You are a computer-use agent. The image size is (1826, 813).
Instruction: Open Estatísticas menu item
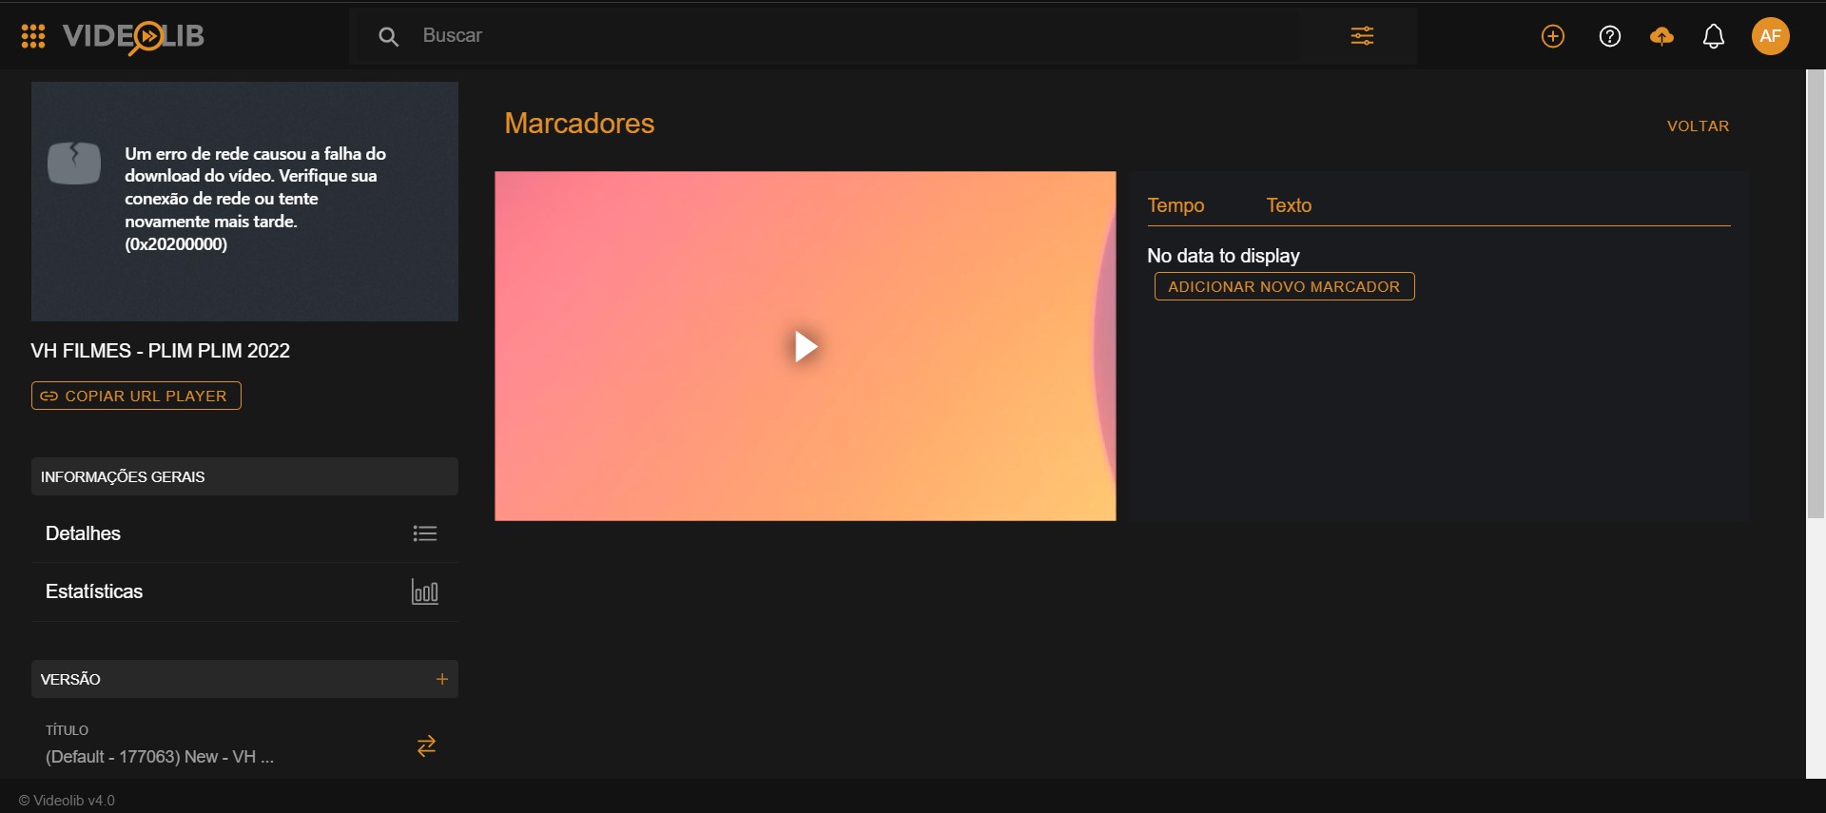244,591
